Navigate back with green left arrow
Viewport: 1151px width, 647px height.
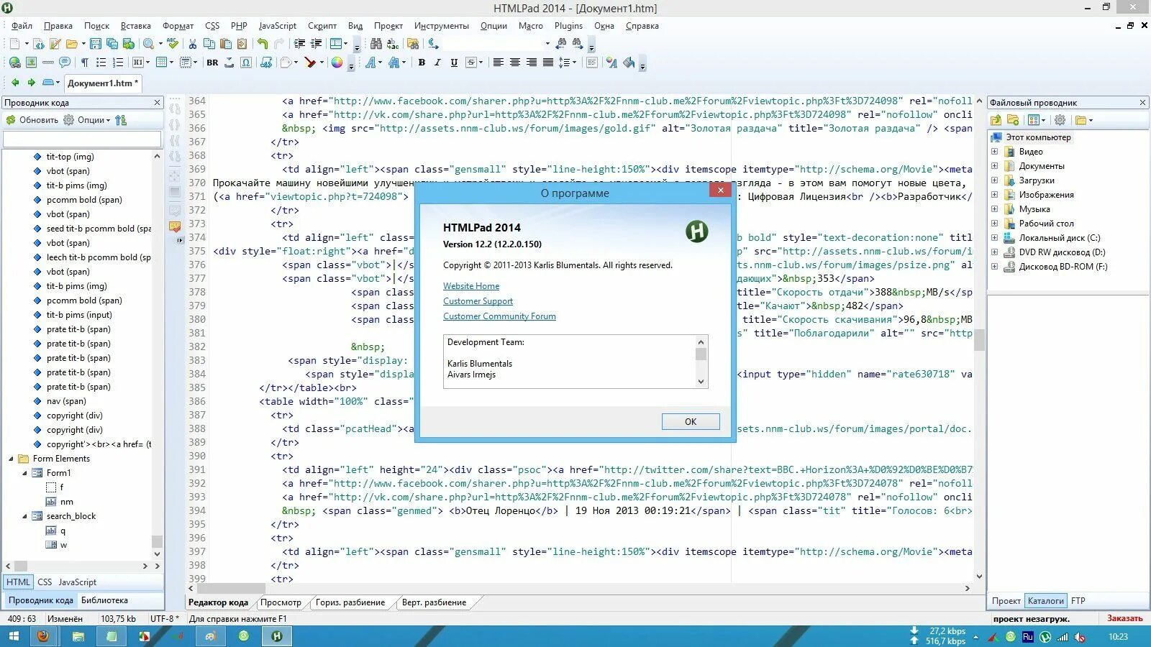pos(15,83)
